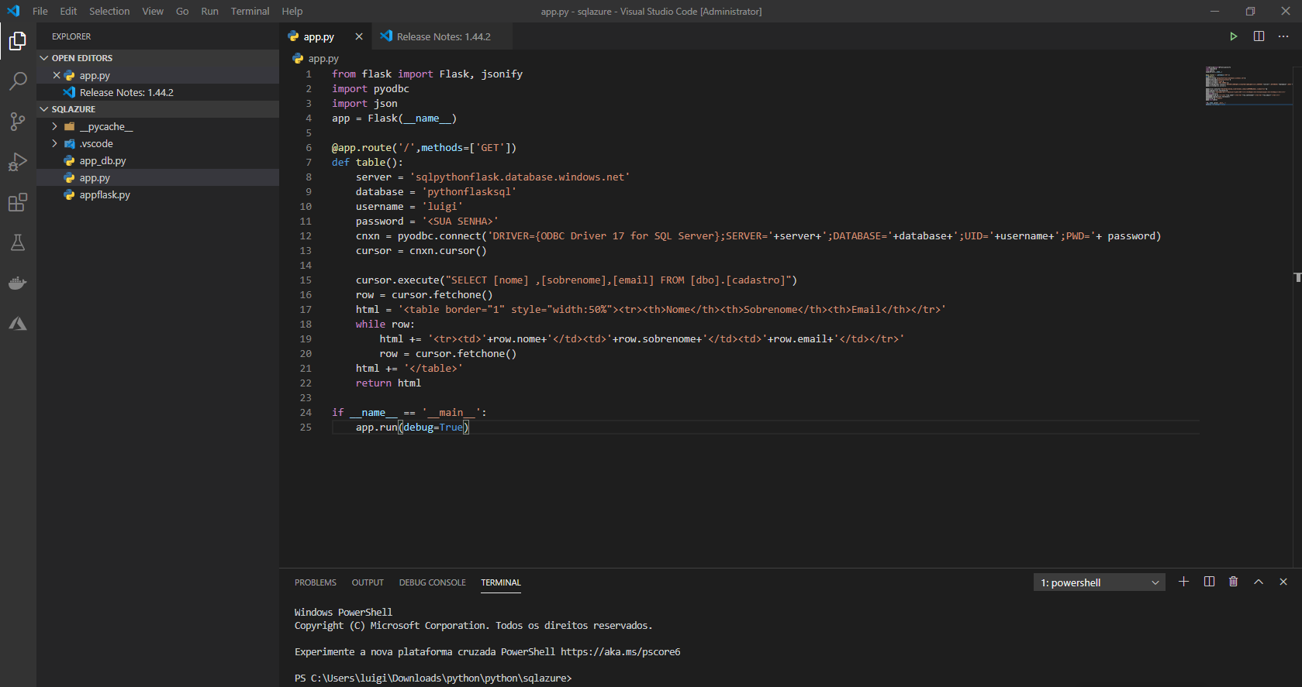Maximize the terminal panel size
This screenshot has height=687, width=1302.
pyautogui.click(x=1259, y=582)
